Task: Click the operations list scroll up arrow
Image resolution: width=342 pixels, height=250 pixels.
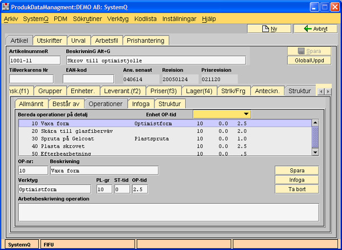Action: tap(315, 123)
